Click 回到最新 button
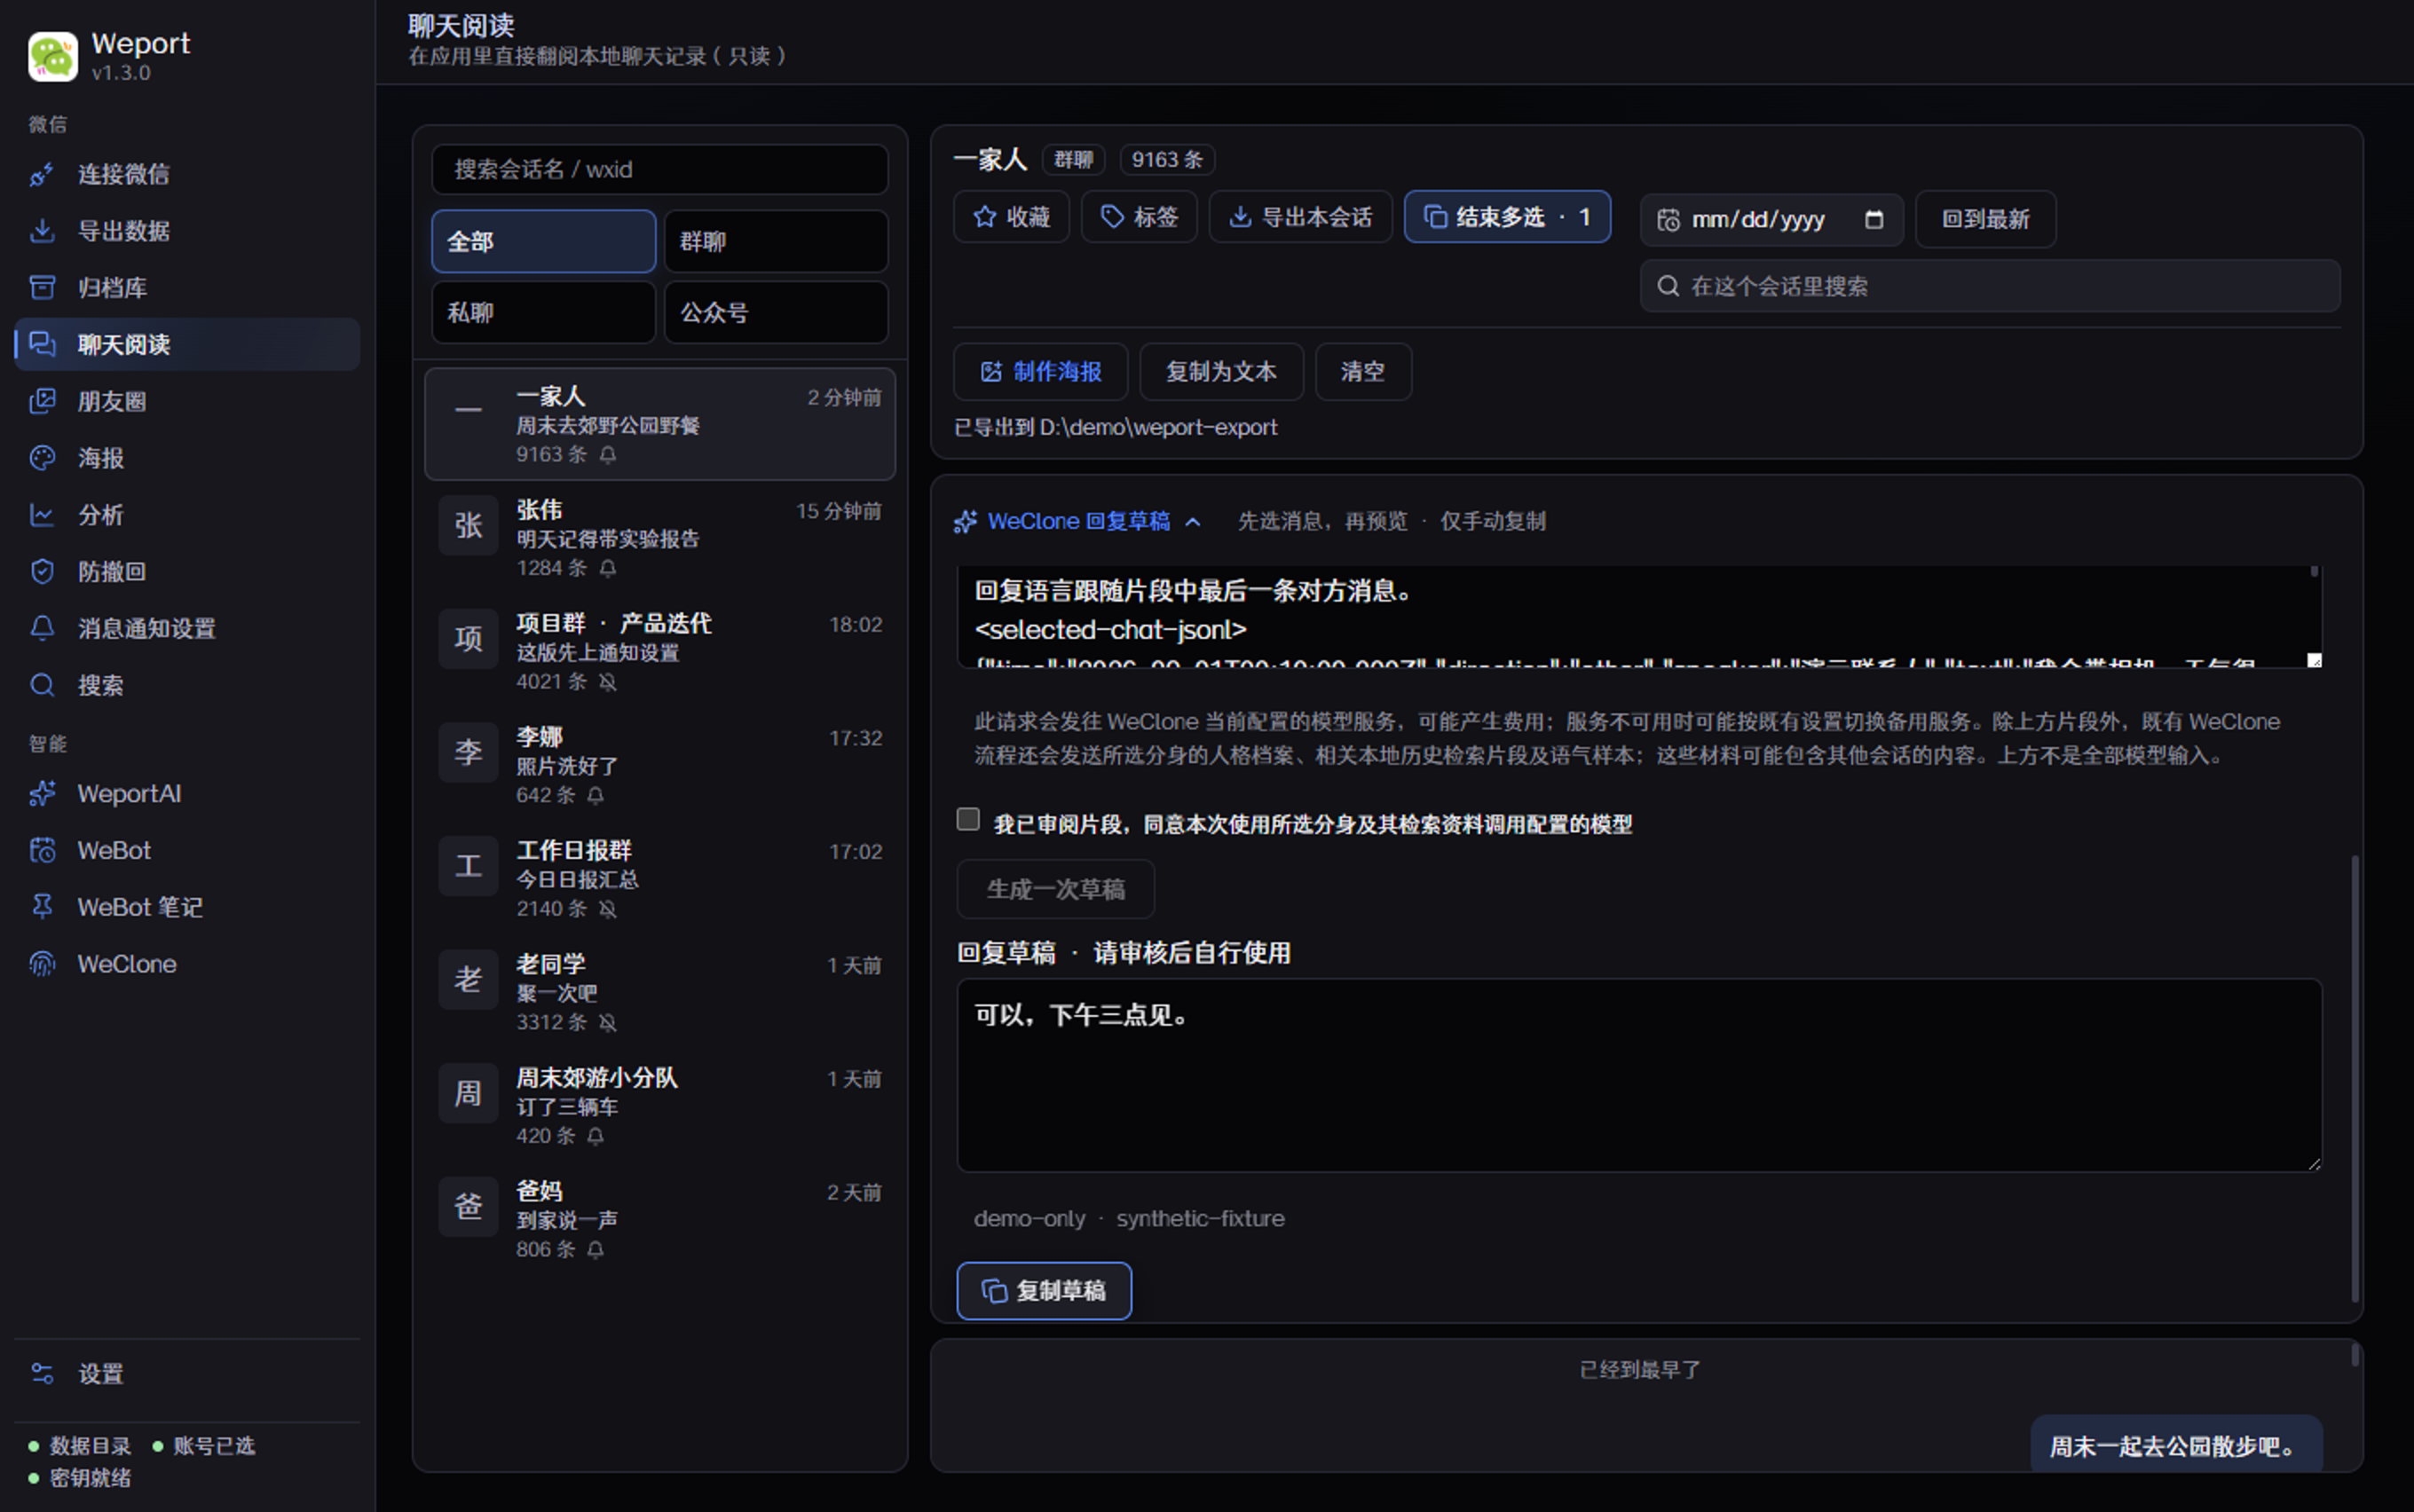This screenshot has height=1512, width=2414. pos(1985,219)
